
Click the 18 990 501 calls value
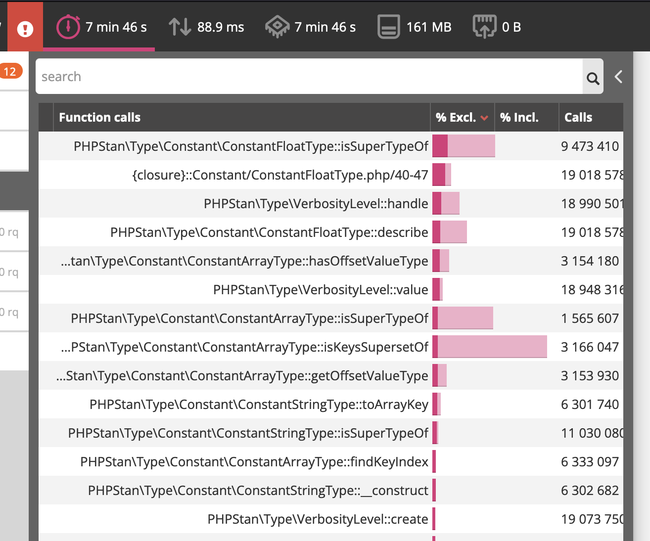pyautogui.click(x=592, y=204)
